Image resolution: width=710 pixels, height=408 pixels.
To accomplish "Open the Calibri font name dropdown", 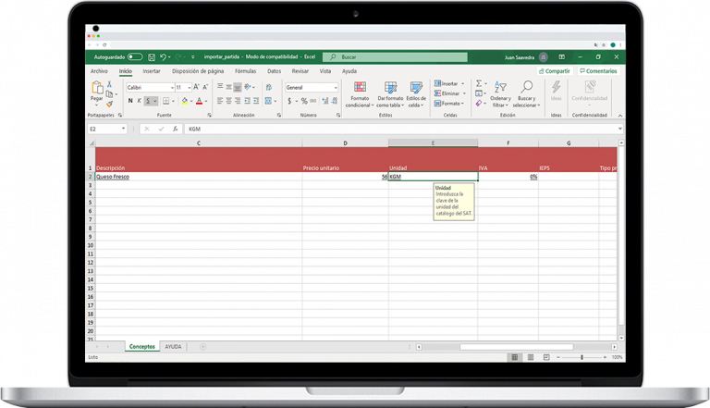I will [x=172, y=87].
